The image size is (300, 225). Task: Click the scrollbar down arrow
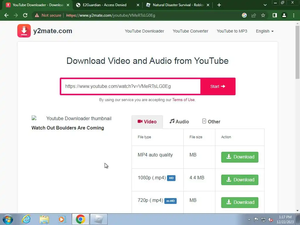click(x=297, y=211)
